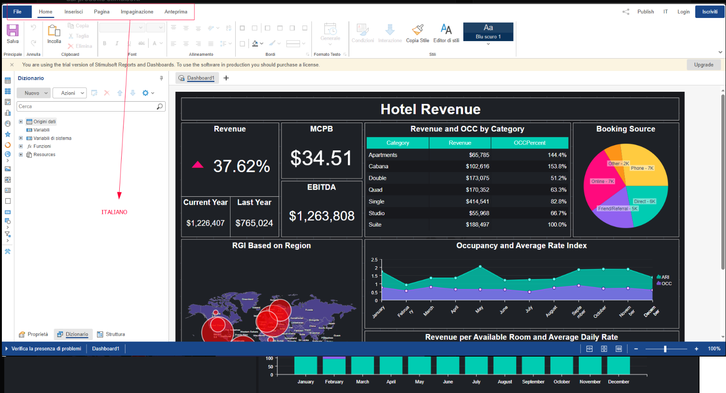Expand the Origini dati tree node

[x=21, y=122]
